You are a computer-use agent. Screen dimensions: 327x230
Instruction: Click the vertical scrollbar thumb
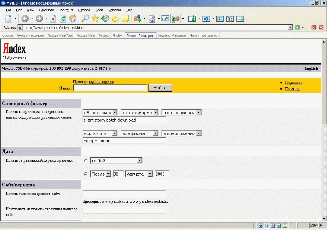tap(324, 84)
